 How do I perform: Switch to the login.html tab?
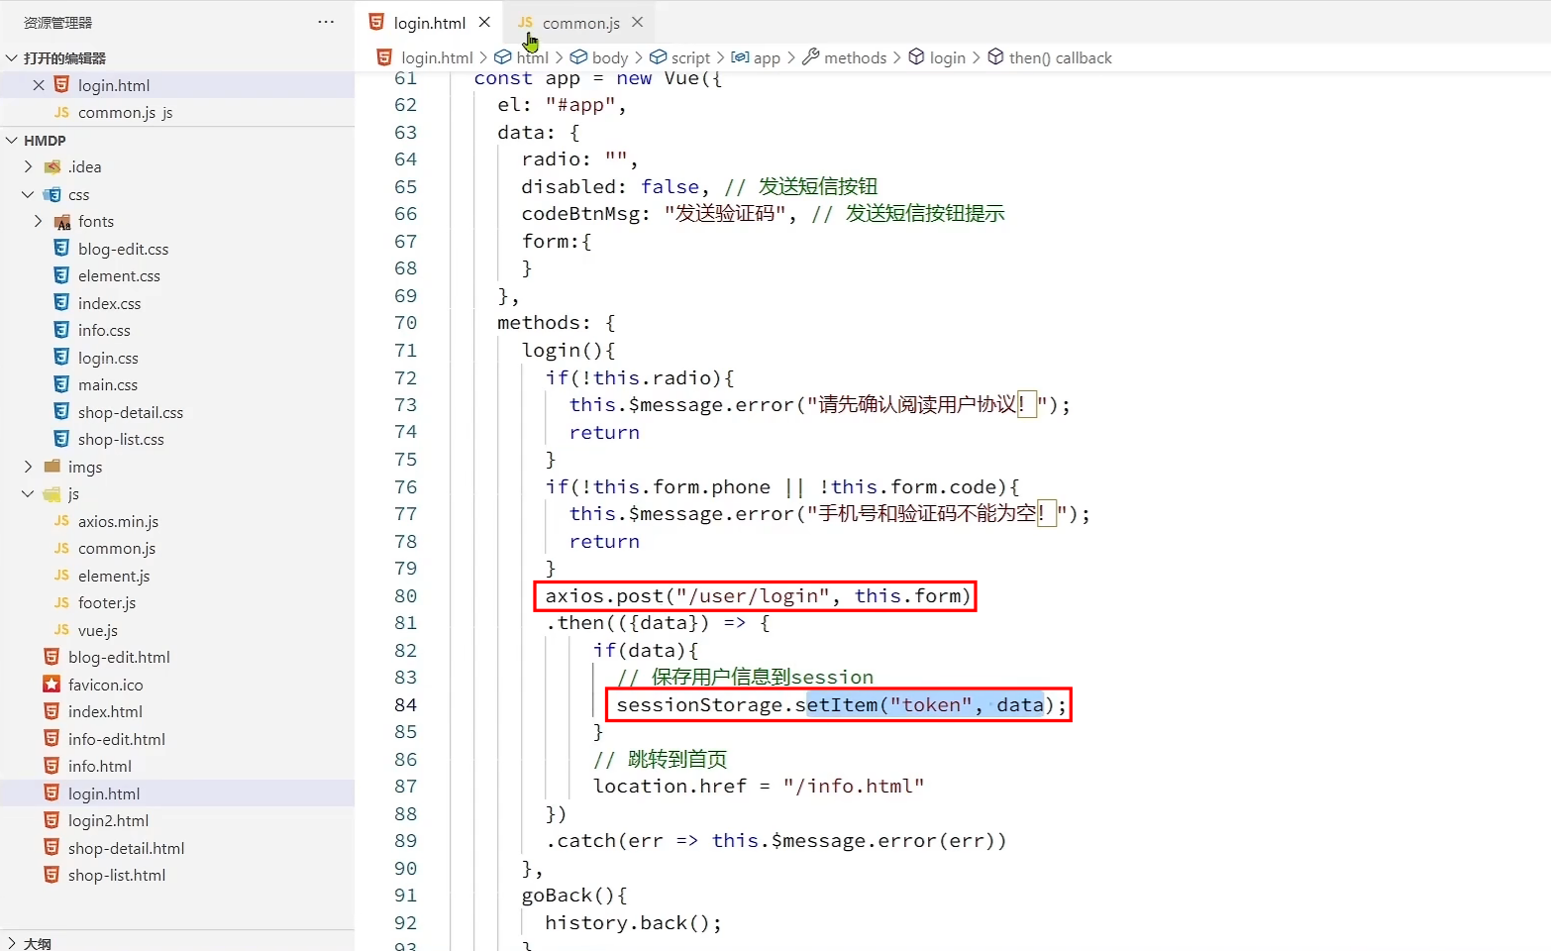click(429, 23)
